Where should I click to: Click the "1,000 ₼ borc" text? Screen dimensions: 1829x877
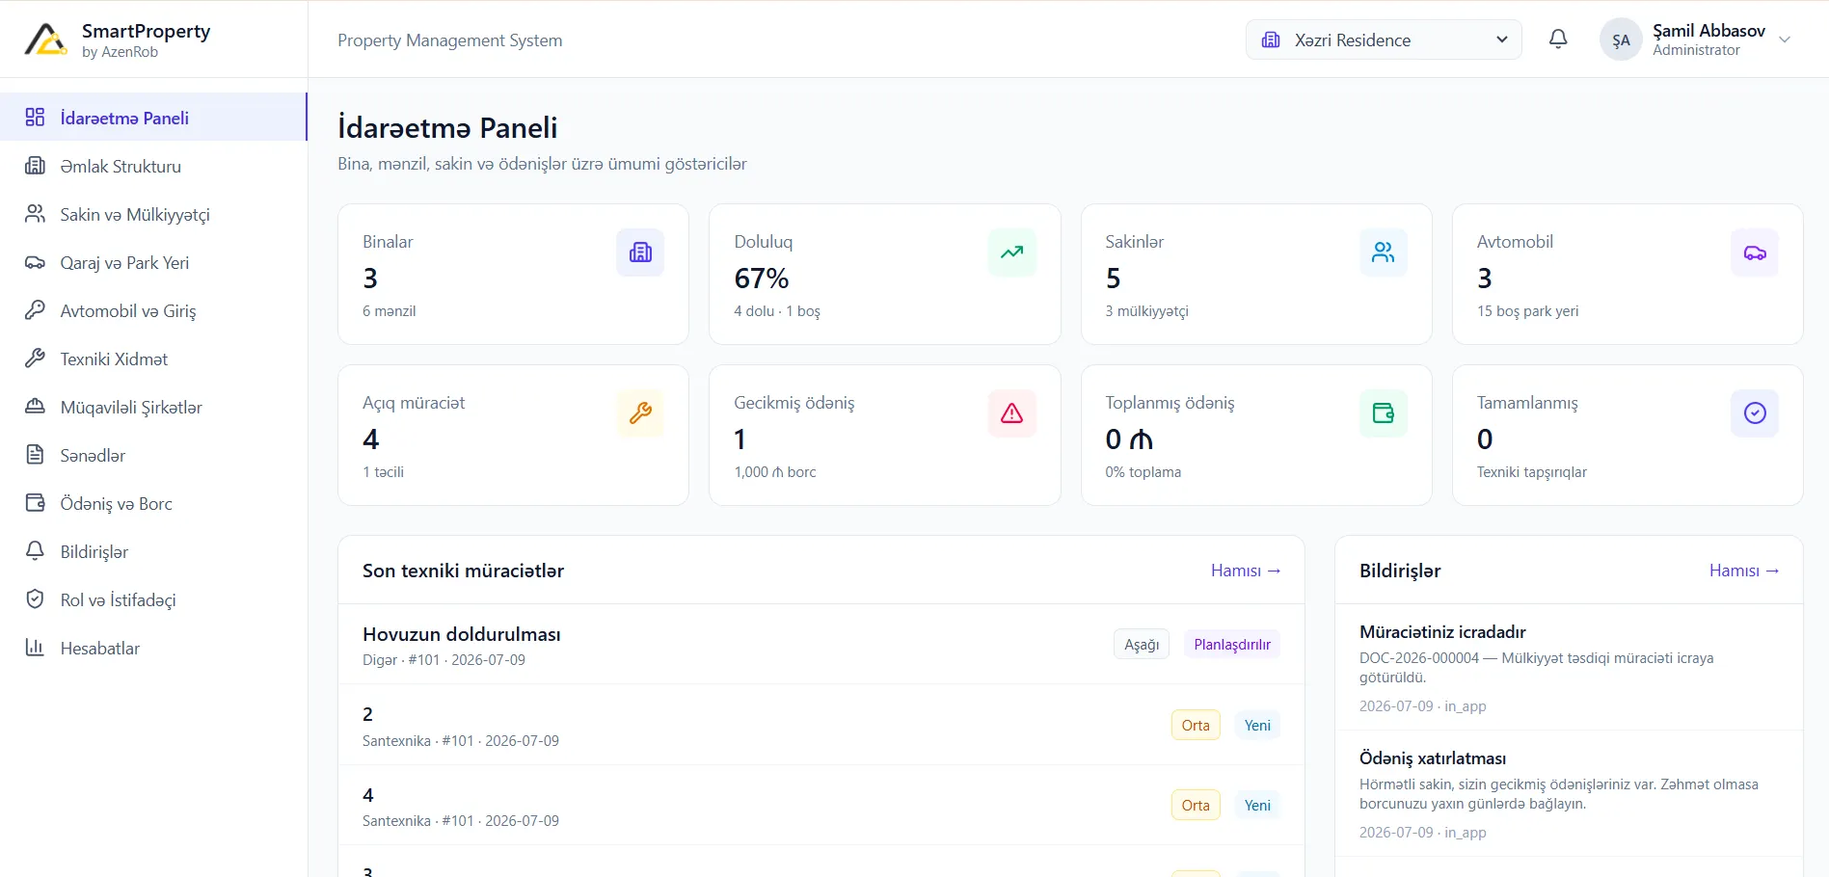[x=774, y=472]
